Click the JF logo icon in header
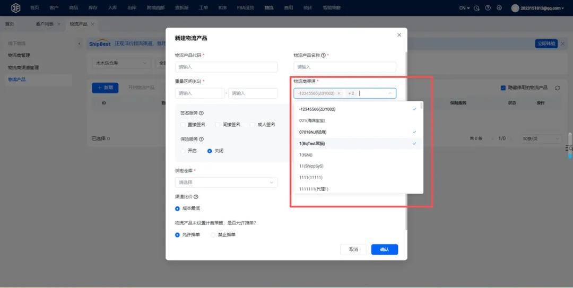The image size is (573, 288). (x=16, y=7)
